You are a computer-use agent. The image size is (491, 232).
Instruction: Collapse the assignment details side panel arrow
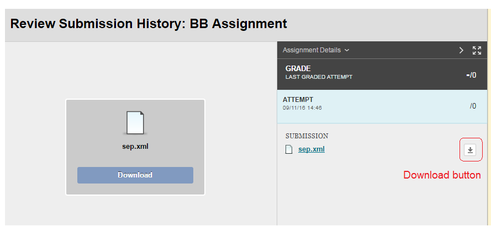tap(461, 50)
